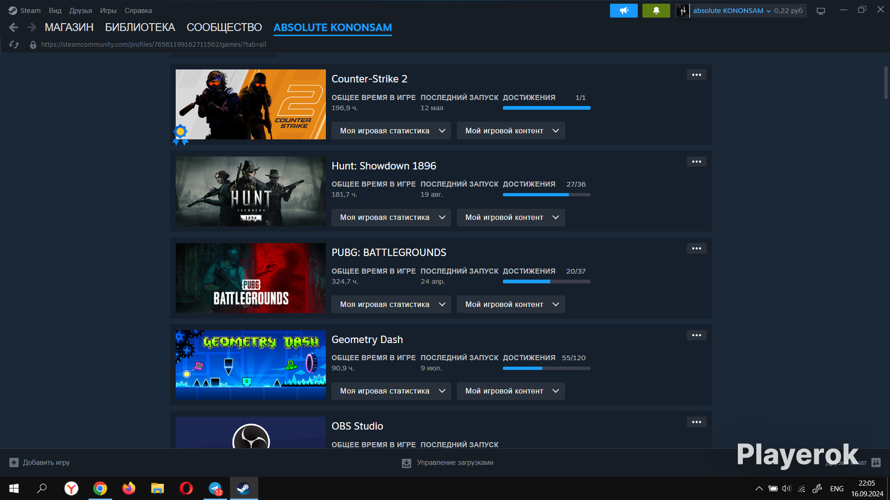Open the absolute KONONSAM account dropdown
Screen dimensions: 890x500
(x=732, y=10)
